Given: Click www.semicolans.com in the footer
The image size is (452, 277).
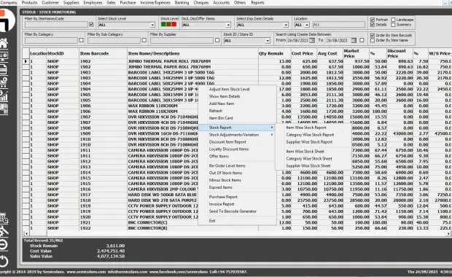Looking at the screenshot, I should pyautogui.click(x=86, y=272).
